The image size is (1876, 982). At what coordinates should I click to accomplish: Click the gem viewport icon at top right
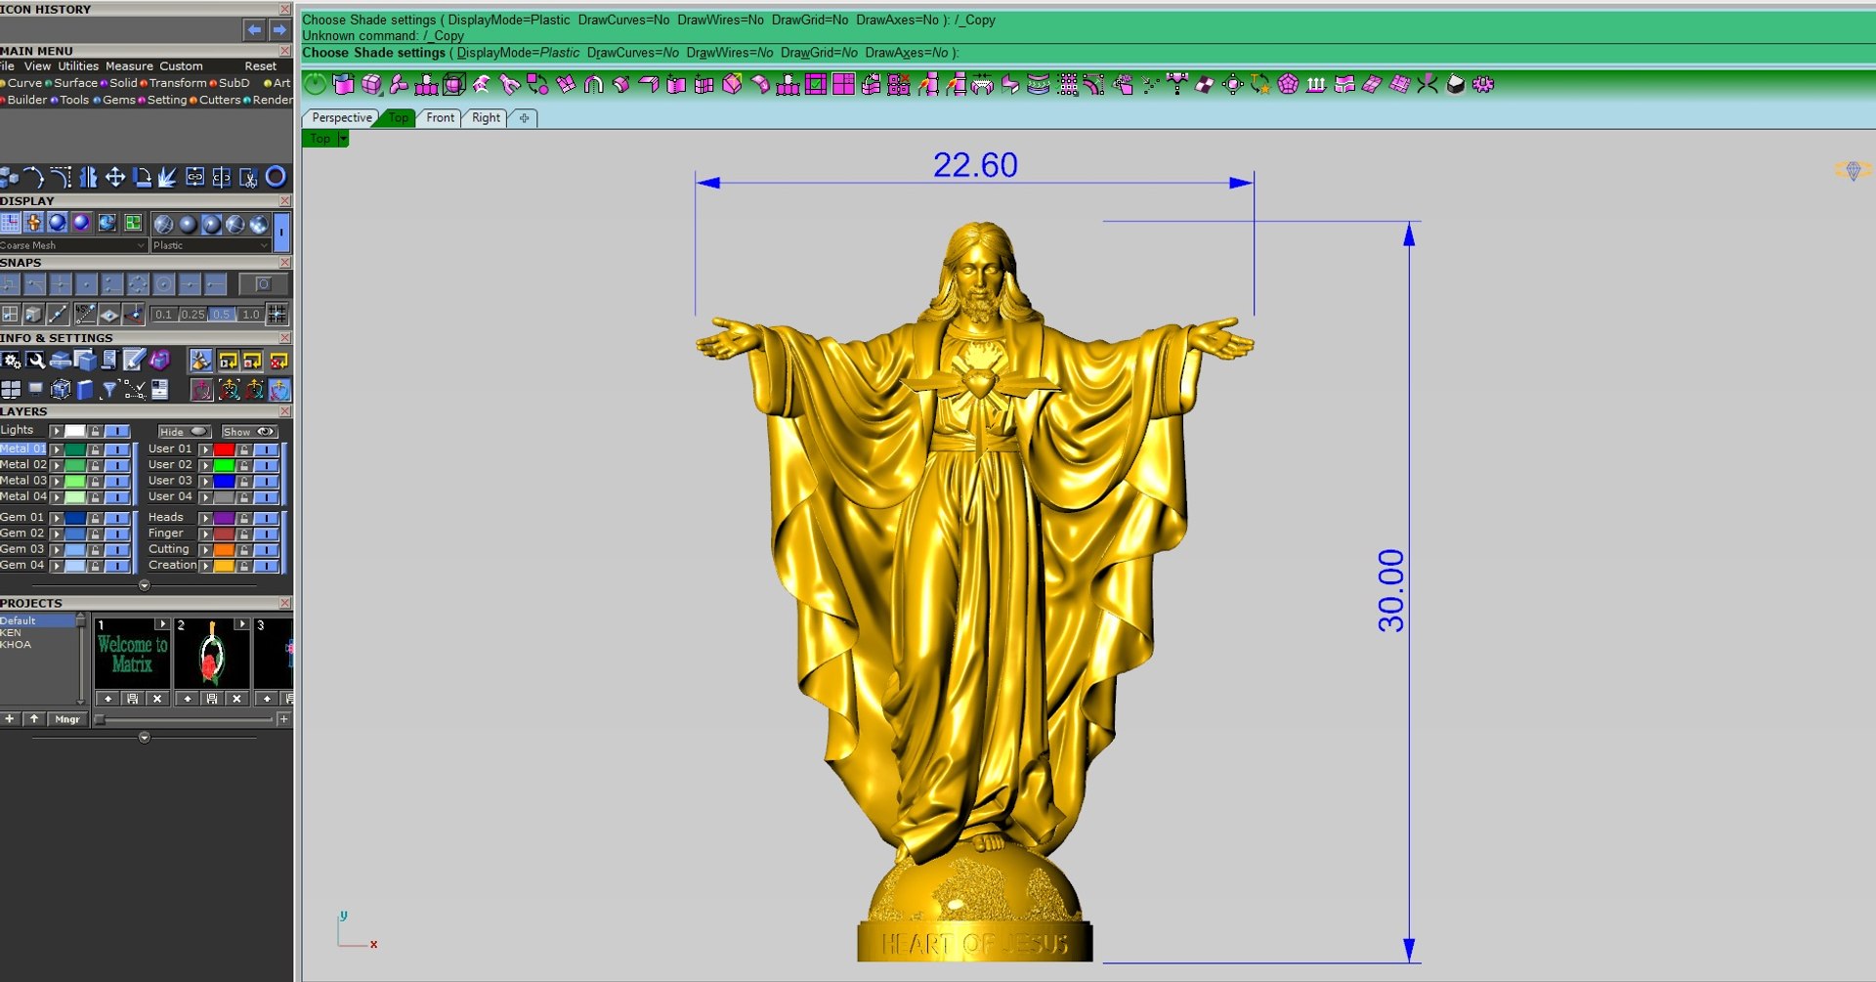pyautogui.click(x=1853, y=171)
